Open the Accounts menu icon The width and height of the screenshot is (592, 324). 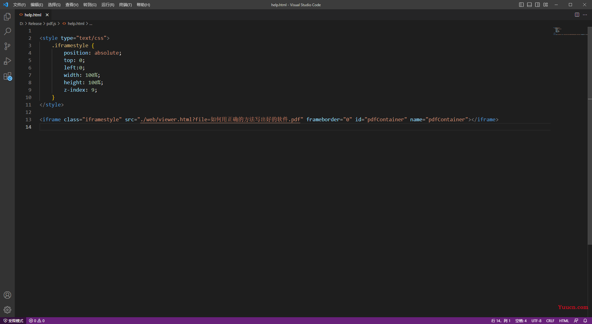7,295
